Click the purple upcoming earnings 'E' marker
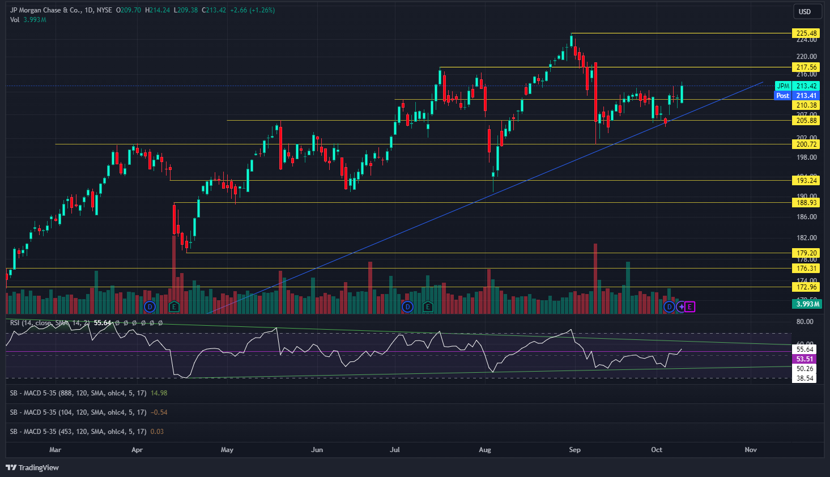Screen dimensions: 830x477 690,307
